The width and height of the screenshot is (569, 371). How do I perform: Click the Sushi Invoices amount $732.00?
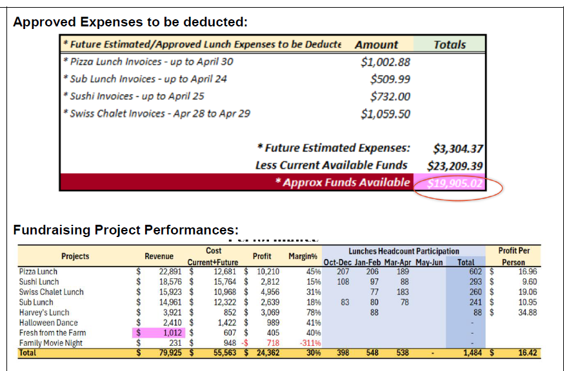[390, 97]
